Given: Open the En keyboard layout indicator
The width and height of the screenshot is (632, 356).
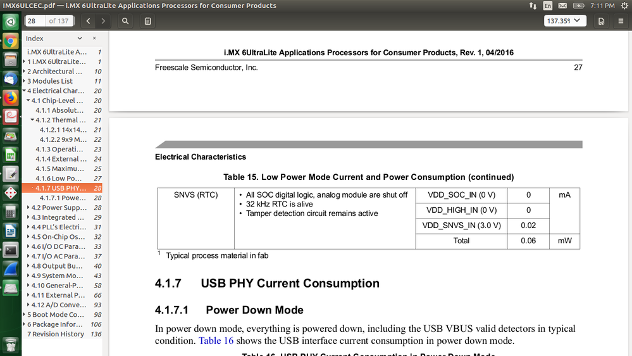Looking at the screenshot, I should pyautogui.click(x=547, y=6).
